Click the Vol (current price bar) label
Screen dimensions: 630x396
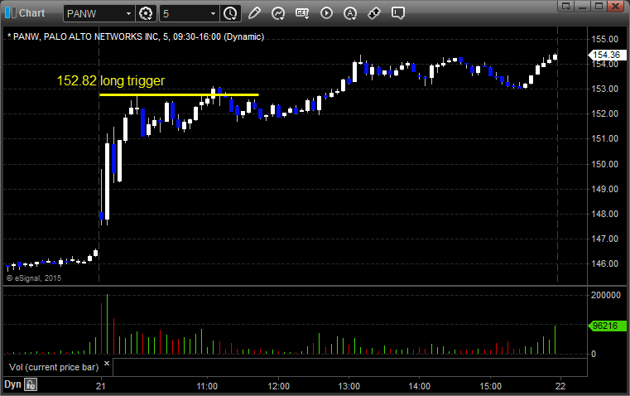(x=54, y=367)
